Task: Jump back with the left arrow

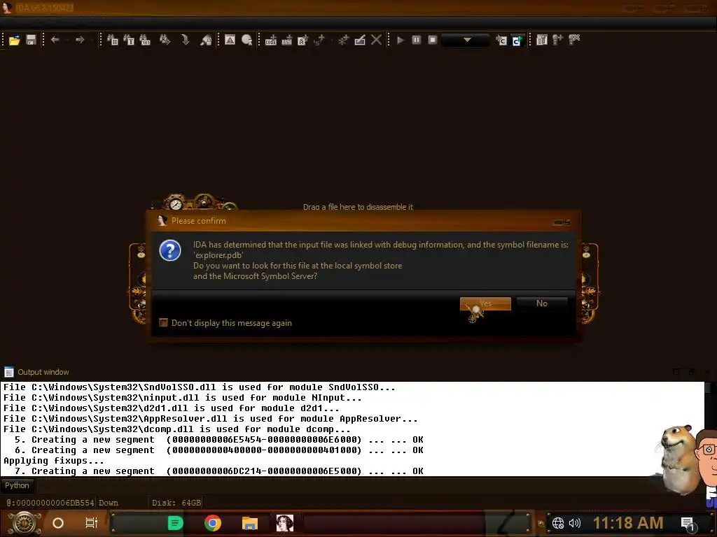Action: [55, 40]
